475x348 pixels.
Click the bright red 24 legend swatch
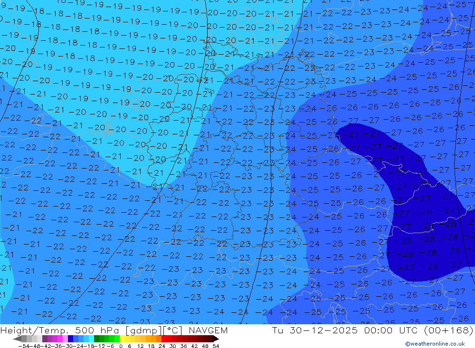(x=164, y=339)
